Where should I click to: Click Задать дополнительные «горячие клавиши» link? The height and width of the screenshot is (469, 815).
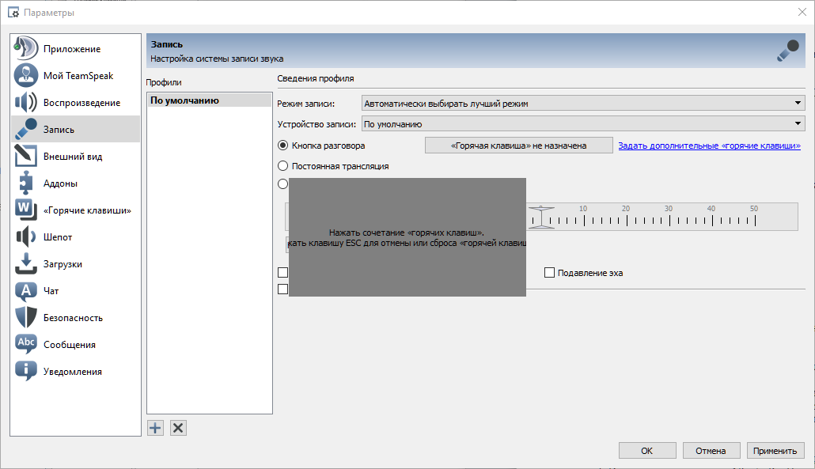tap(709, 146)
